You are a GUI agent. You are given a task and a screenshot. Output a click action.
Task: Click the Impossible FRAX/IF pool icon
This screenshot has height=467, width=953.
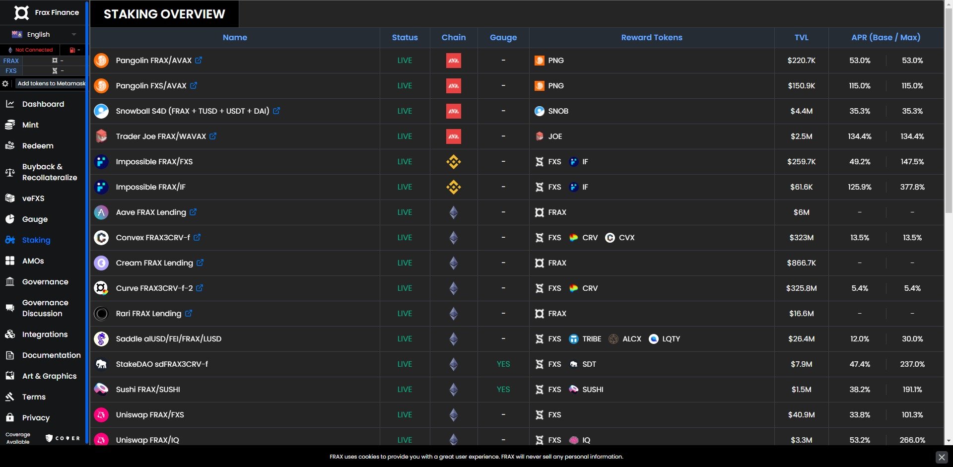click(101, 187)
